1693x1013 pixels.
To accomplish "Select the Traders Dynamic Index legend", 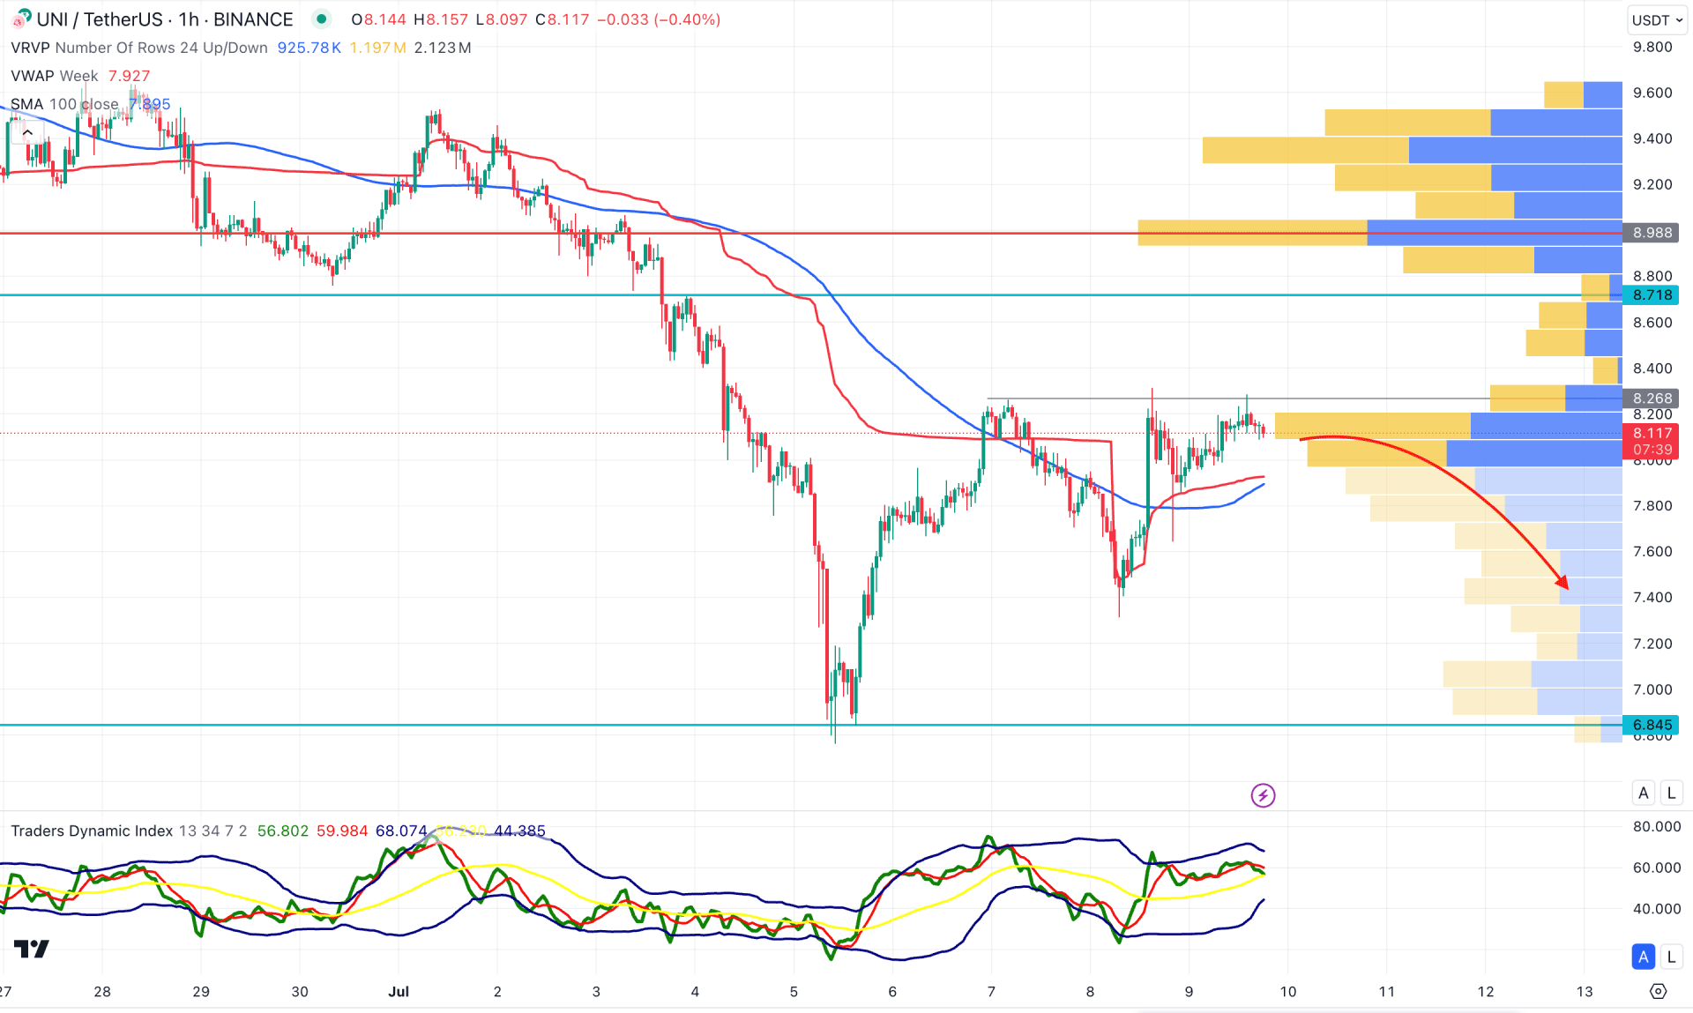I will click(92, 831).
